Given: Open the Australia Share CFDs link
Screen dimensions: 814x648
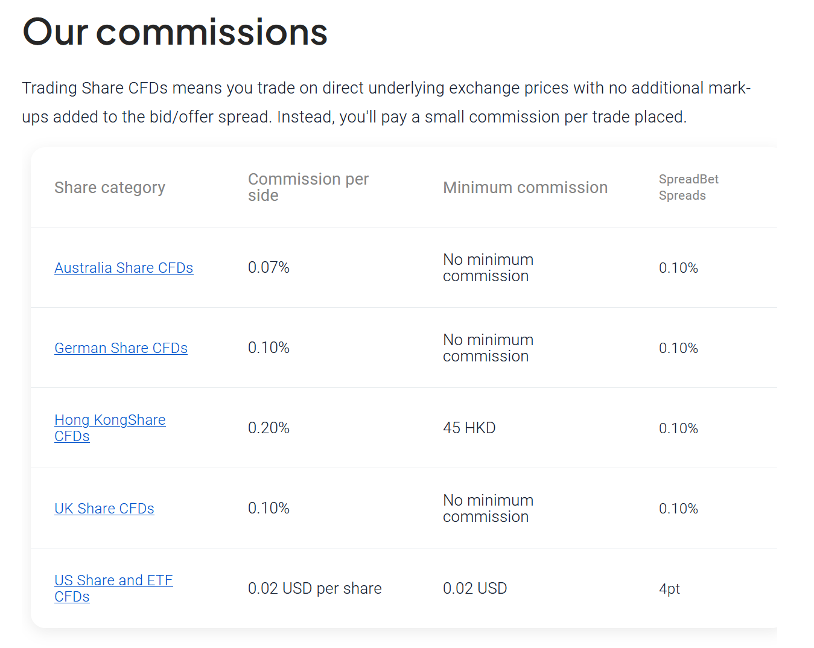Looking at the screenshot, I should (x=124, y=268).
